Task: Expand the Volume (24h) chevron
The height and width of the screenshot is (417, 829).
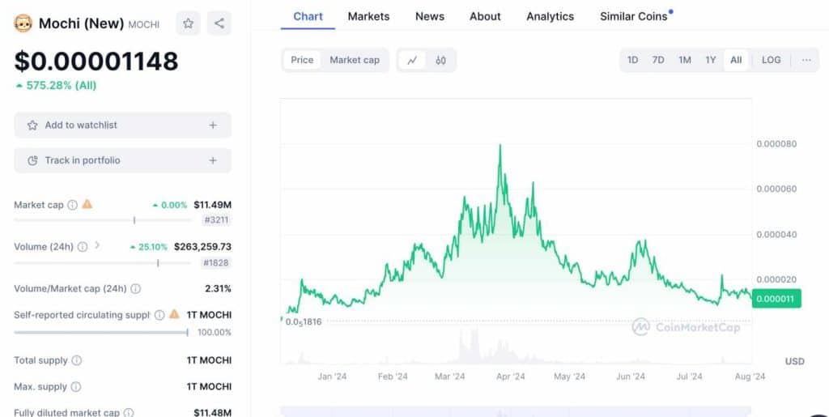Action: tap(97, 245)
